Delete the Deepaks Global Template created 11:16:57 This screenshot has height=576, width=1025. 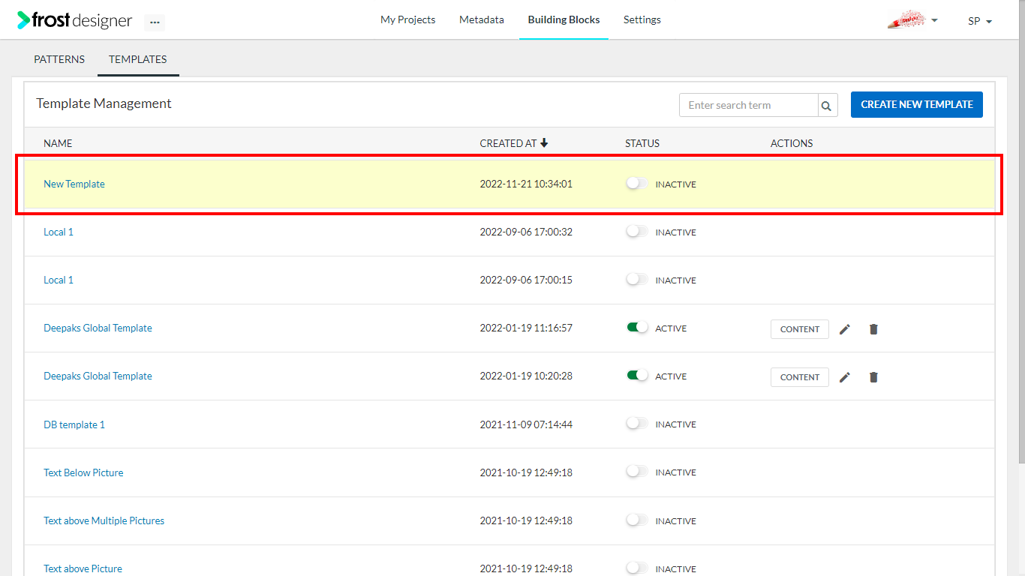pos(873,329)
